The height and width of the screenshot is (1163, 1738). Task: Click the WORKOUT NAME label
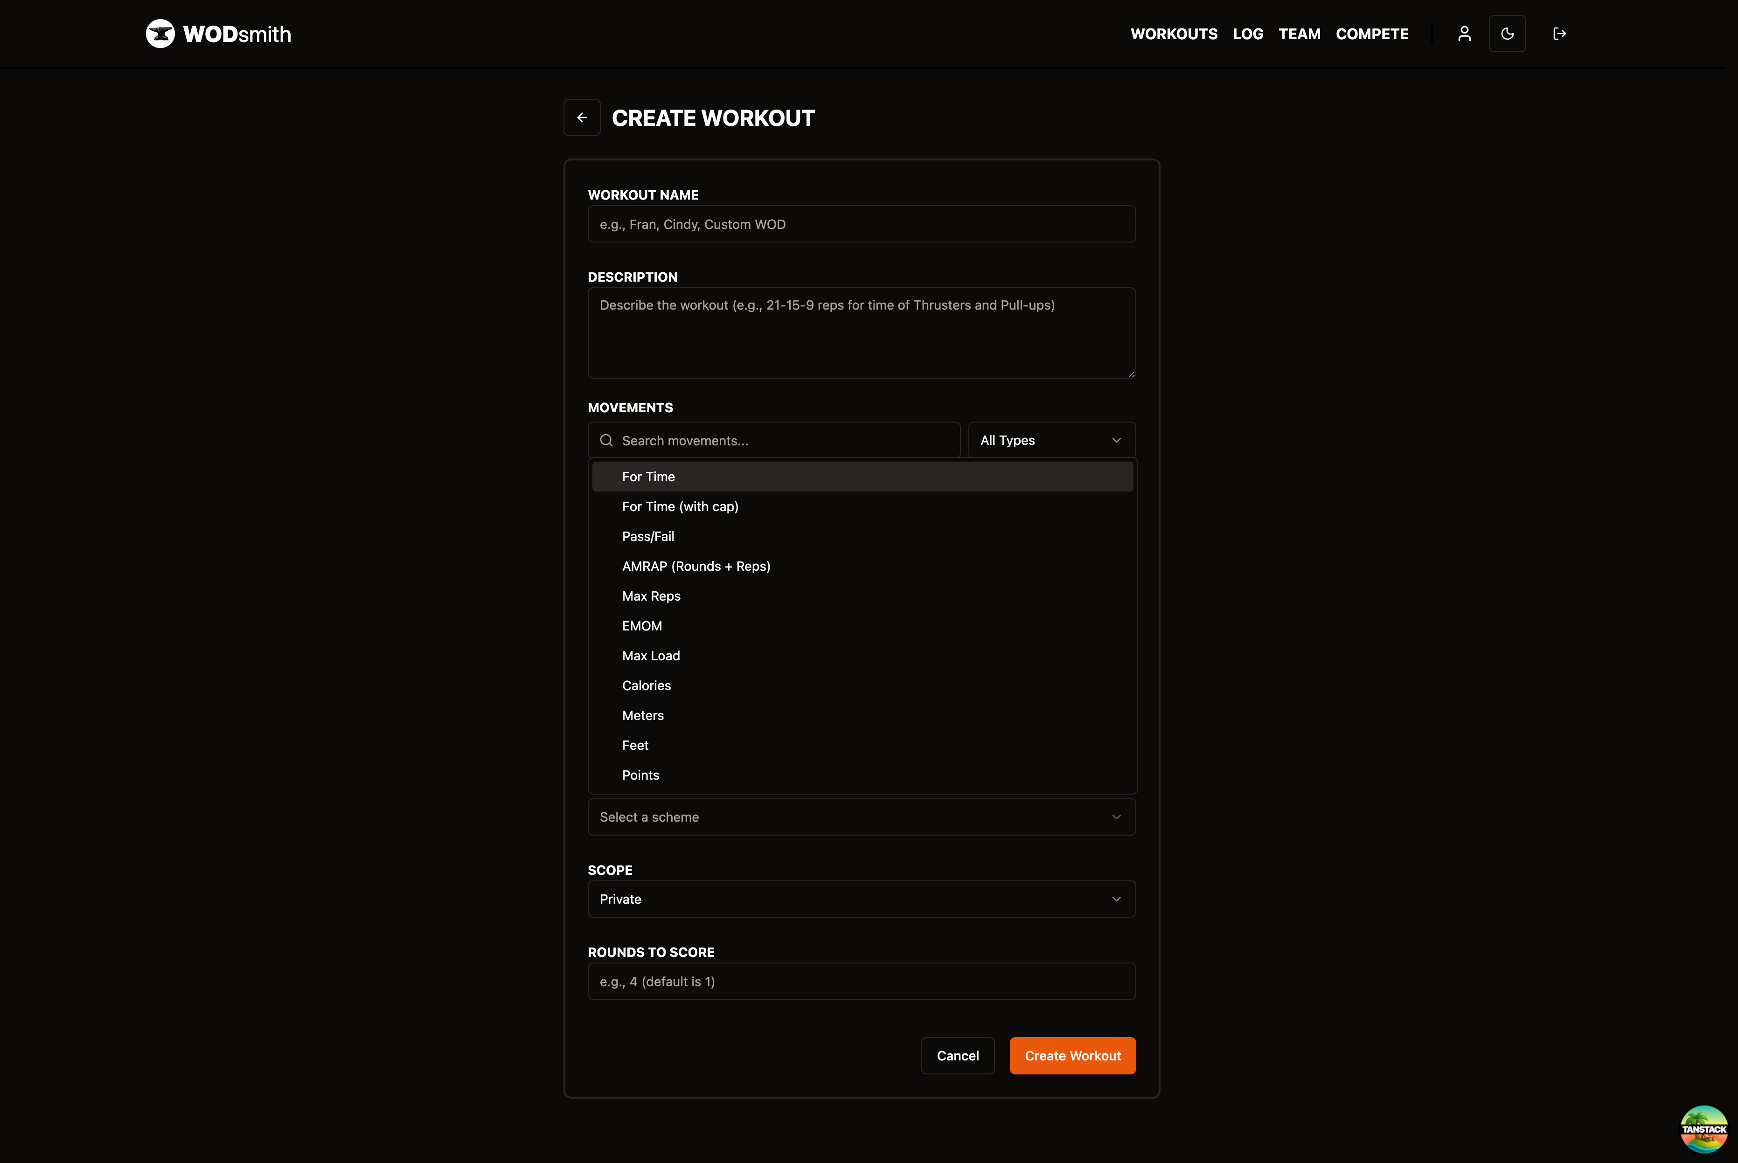[643, 195]
